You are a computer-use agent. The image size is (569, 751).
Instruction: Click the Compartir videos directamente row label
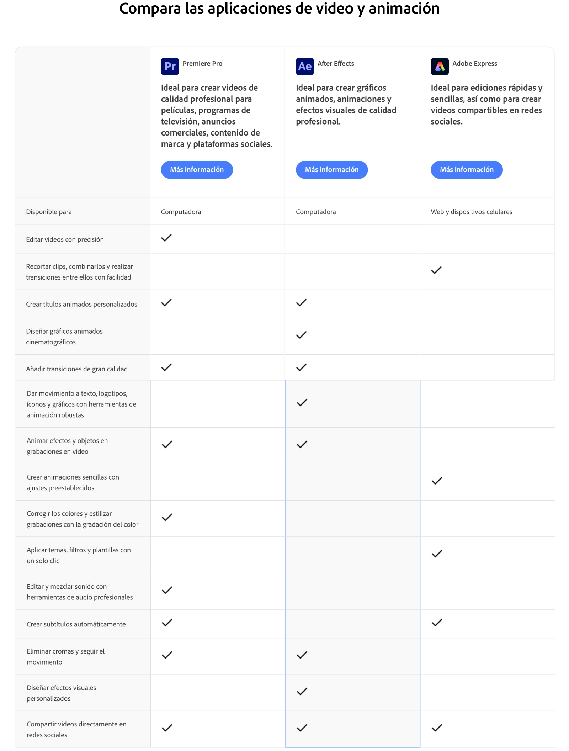tap(76, 729)
